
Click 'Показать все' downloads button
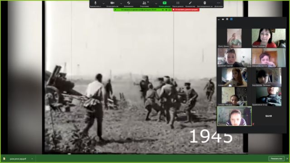pos(276,158)
